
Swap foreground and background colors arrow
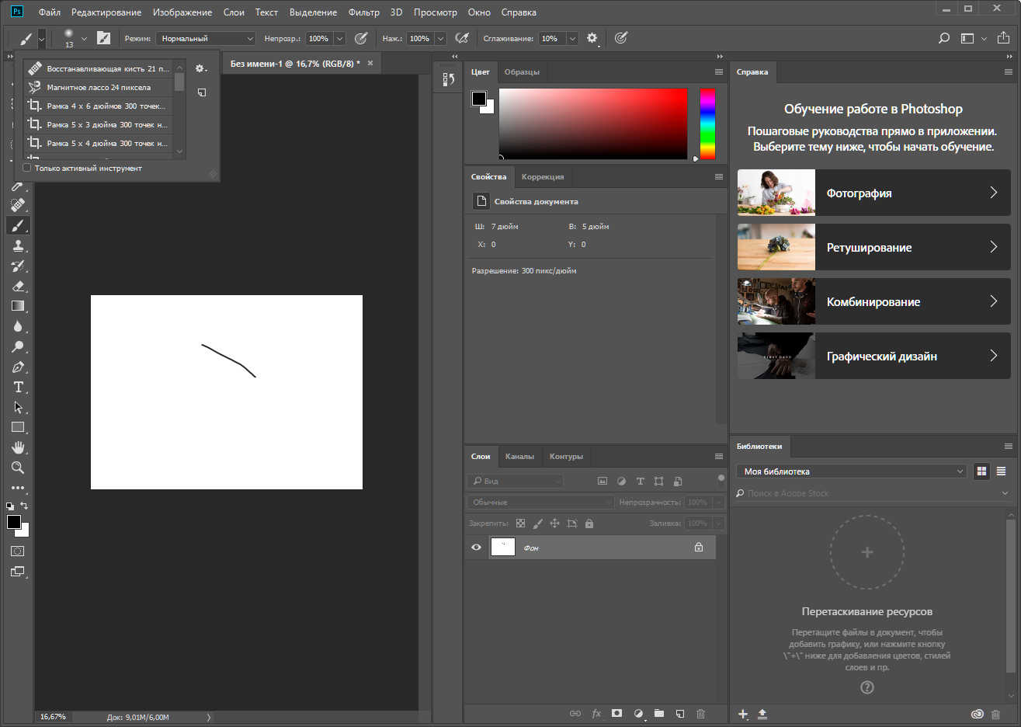coord(24,506)
